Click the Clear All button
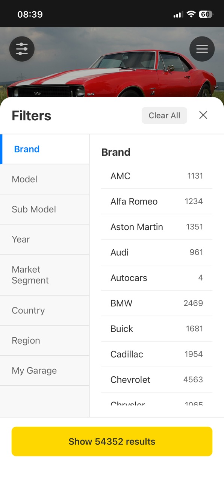This screenshot has height=485, width=224. pyautogui.click(x=164, y=115)
